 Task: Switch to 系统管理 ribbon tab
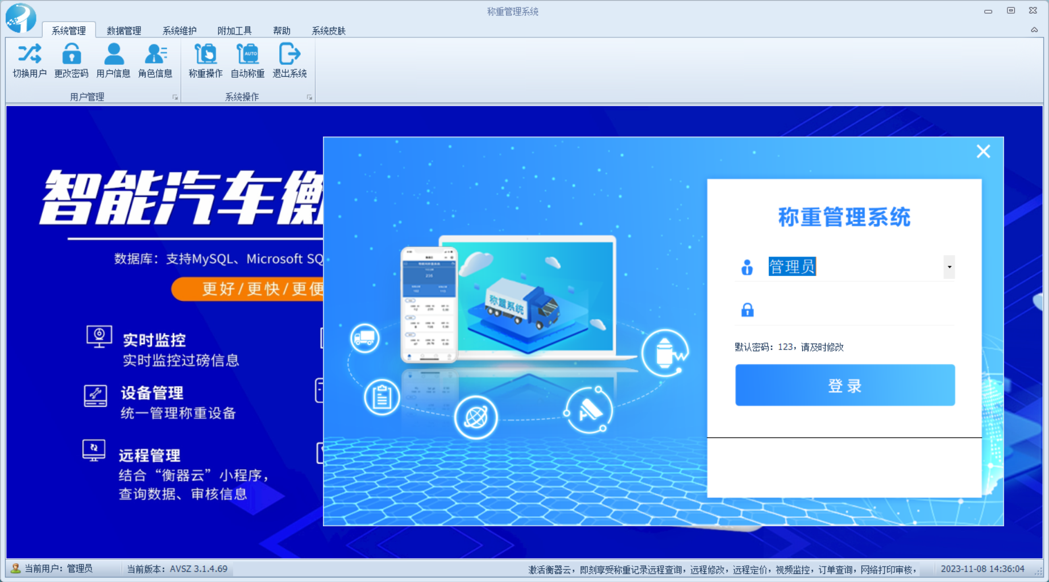[69, 31]
